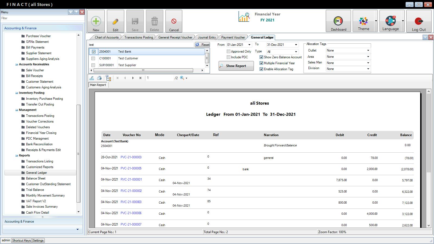Image resolution: width=434 pixels, height=244 pixels.
Task: Open the Dashboard gauge icon
Action: click(338, 21)
